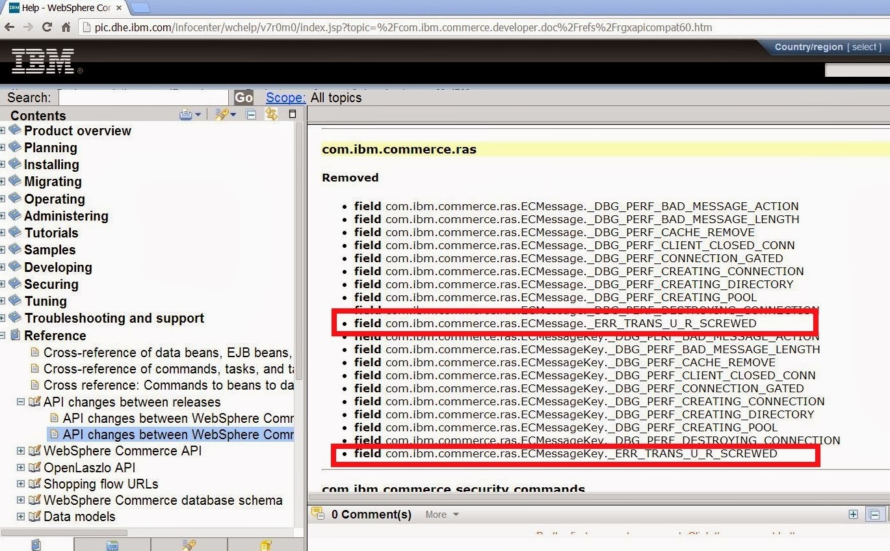Expand the OpenLaszlo API node
Screen dimensions: 890x551
[x=21, y=467]
